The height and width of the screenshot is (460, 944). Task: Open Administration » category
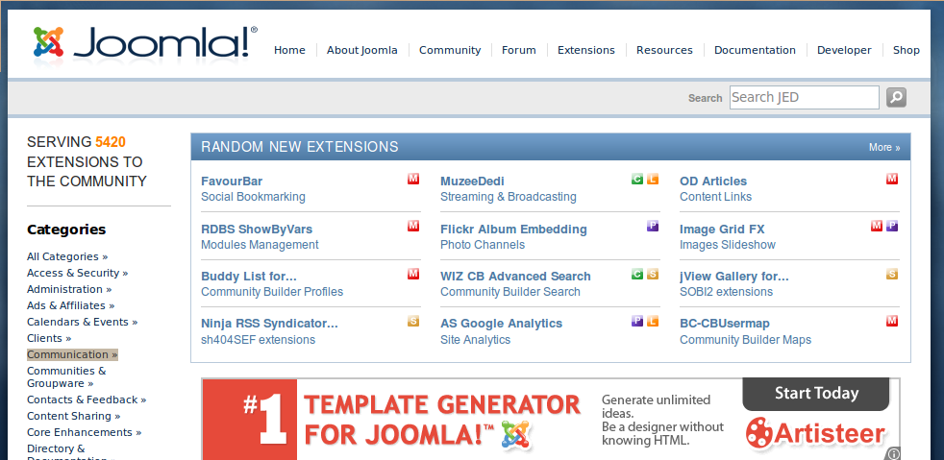tap(68, 289)
